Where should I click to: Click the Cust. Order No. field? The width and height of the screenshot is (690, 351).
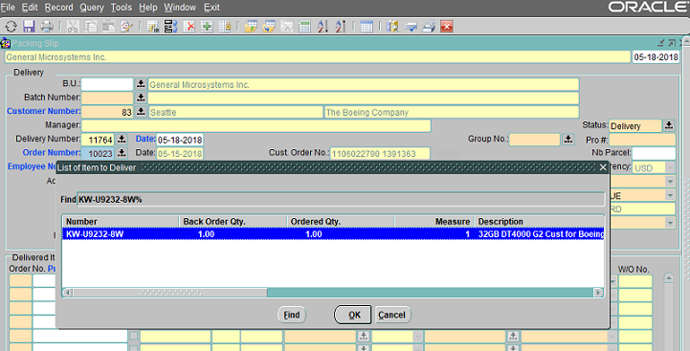pos(380,154)
